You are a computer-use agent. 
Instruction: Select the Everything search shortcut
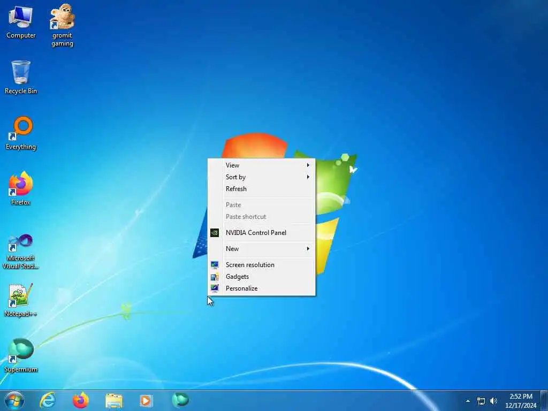[x=21, y=133]
